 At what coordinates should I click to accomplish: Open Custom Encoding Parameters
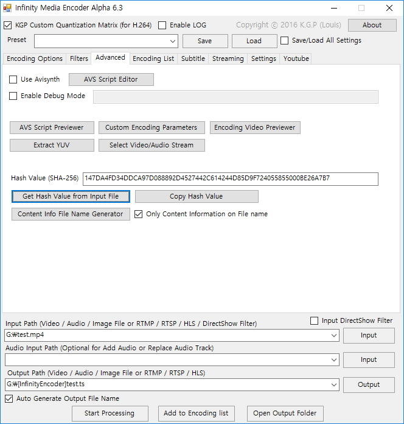[x=151, y=128]
